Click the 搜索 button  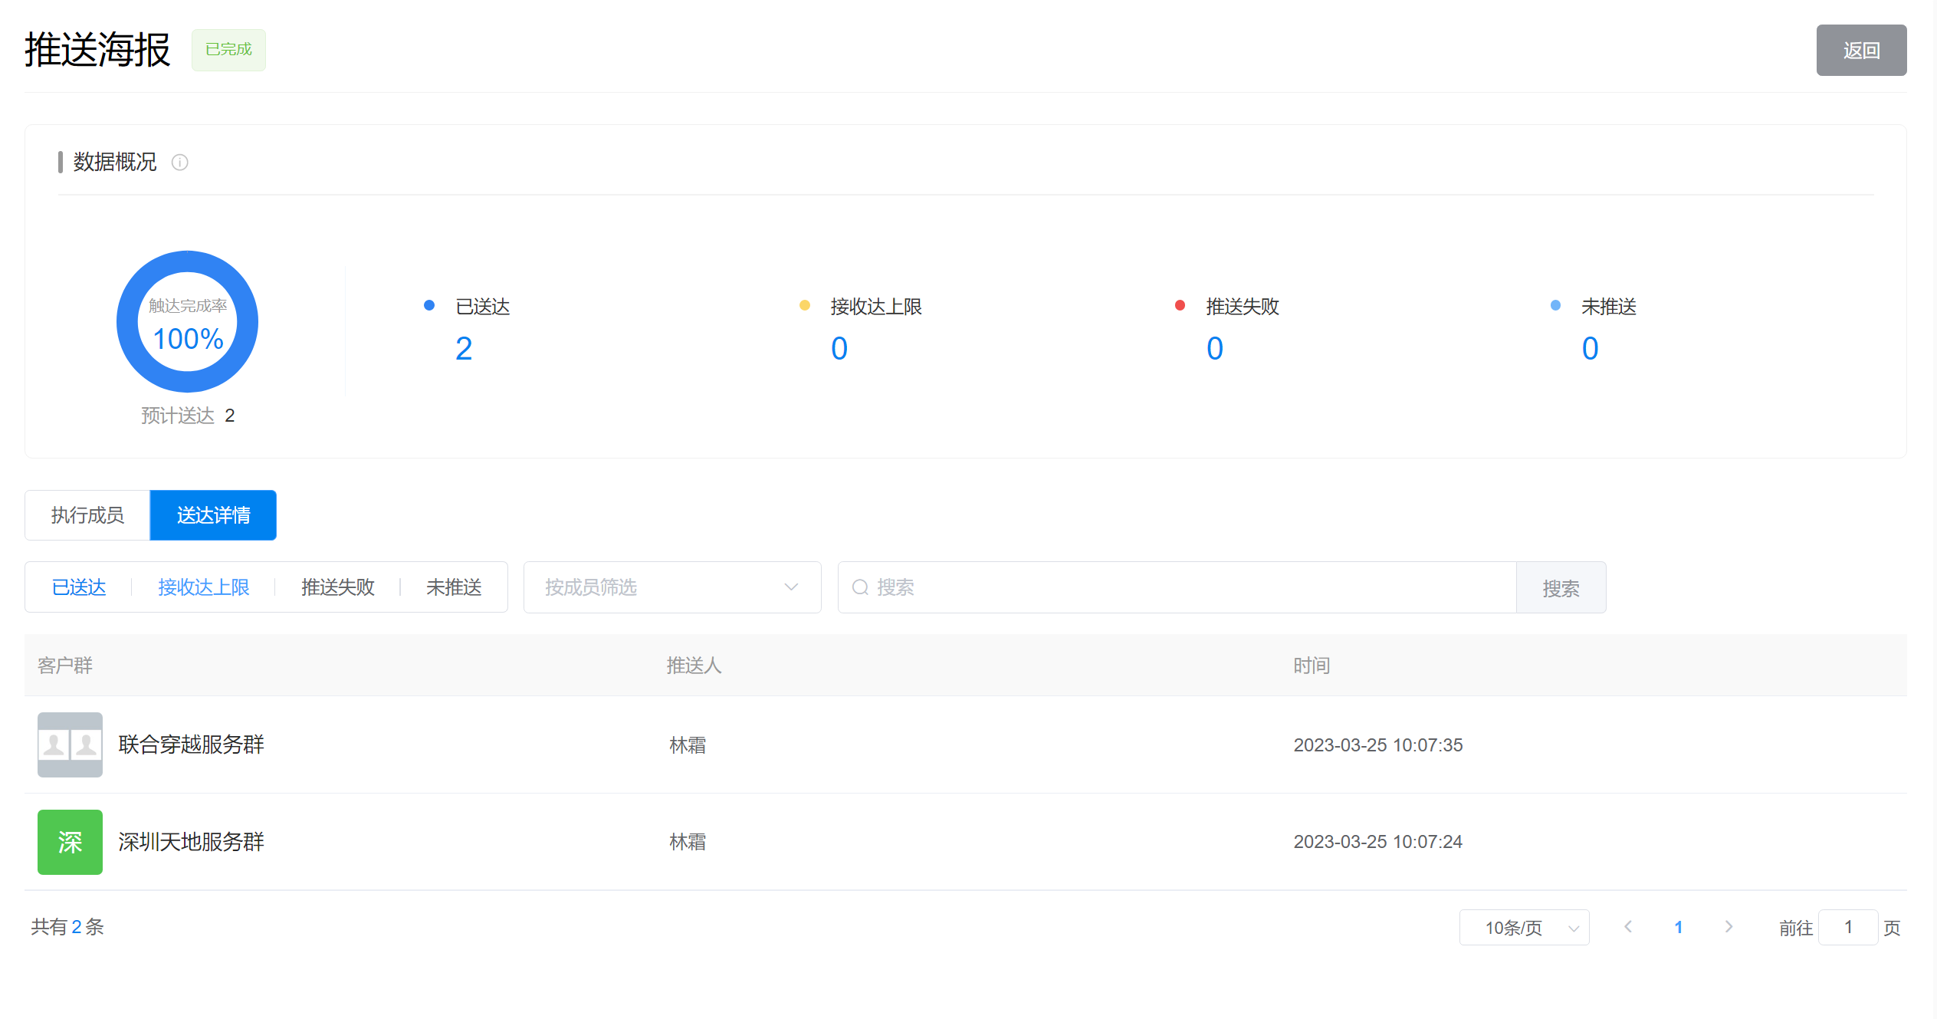click(x=1560, y=588)
